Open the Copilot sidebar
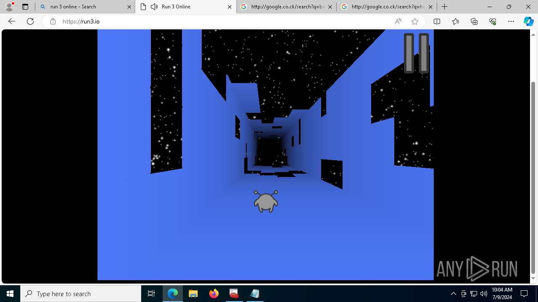Screen dimensions: 538x302 (528, 21)
